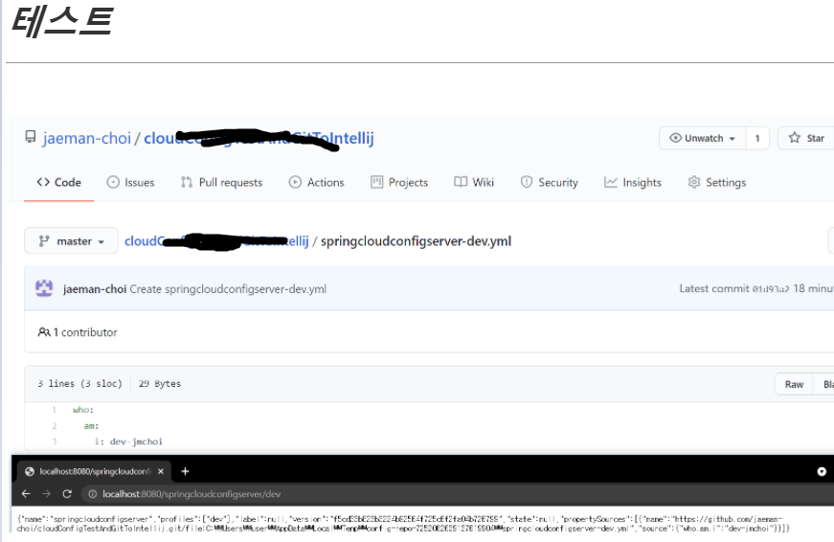Select the localhost:8080 browser tab
The height and width of the screenshot is (542, 834).
point(94,471)
